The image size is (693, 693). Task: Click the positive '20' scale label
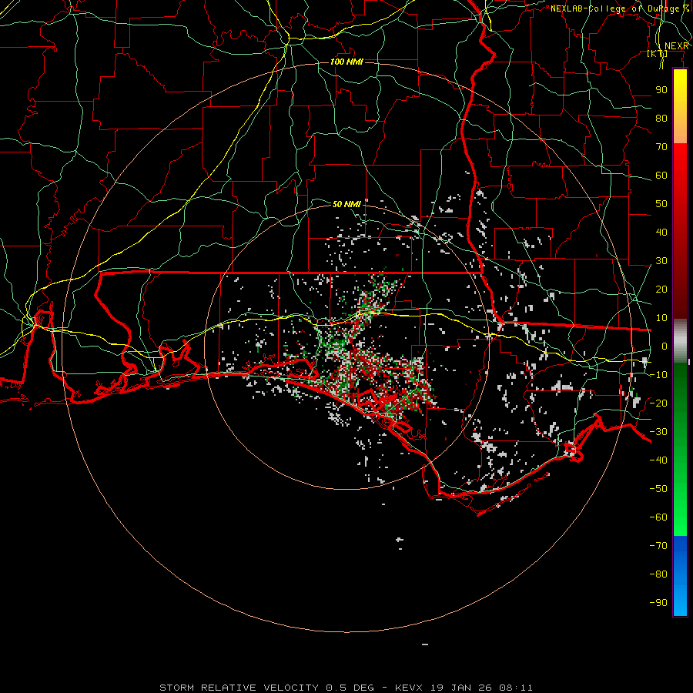(661, 290)
